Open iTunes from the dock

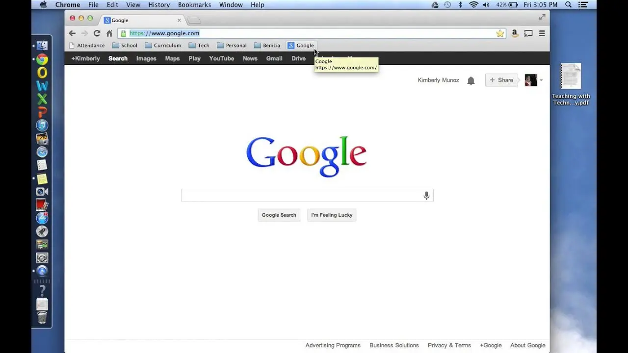point(42,125)
